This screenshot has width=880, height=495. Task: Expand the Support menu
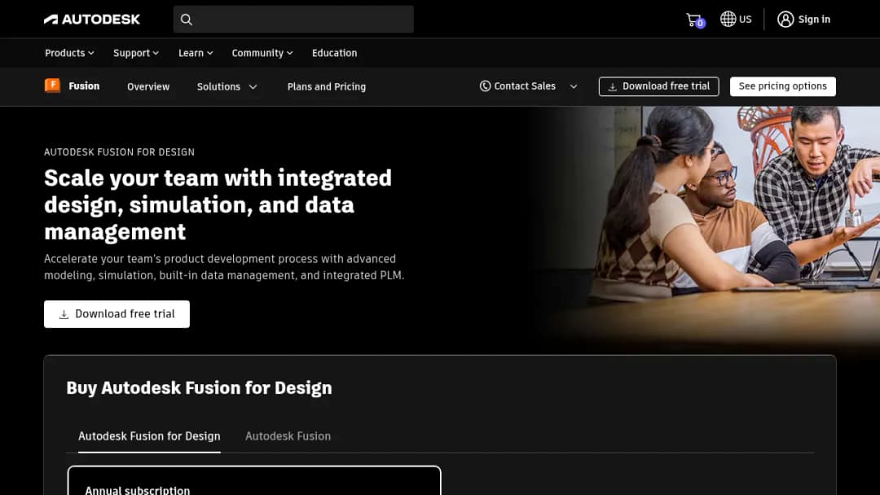(x=136, y=53)
